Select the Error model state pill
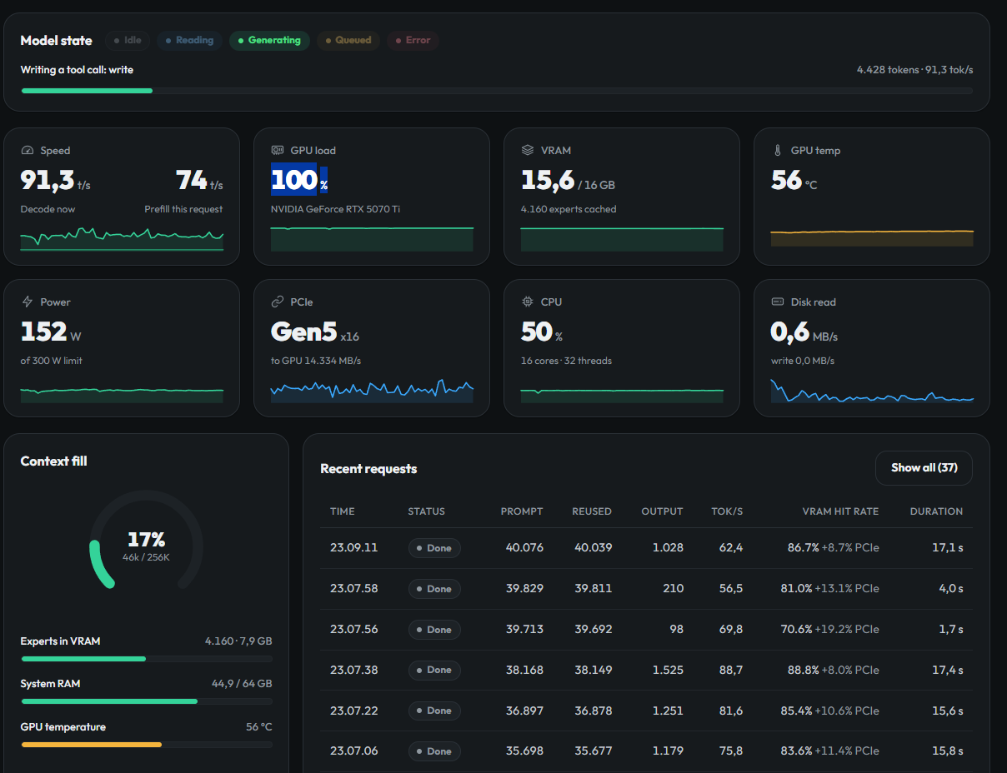 click(x=413, y=40)
